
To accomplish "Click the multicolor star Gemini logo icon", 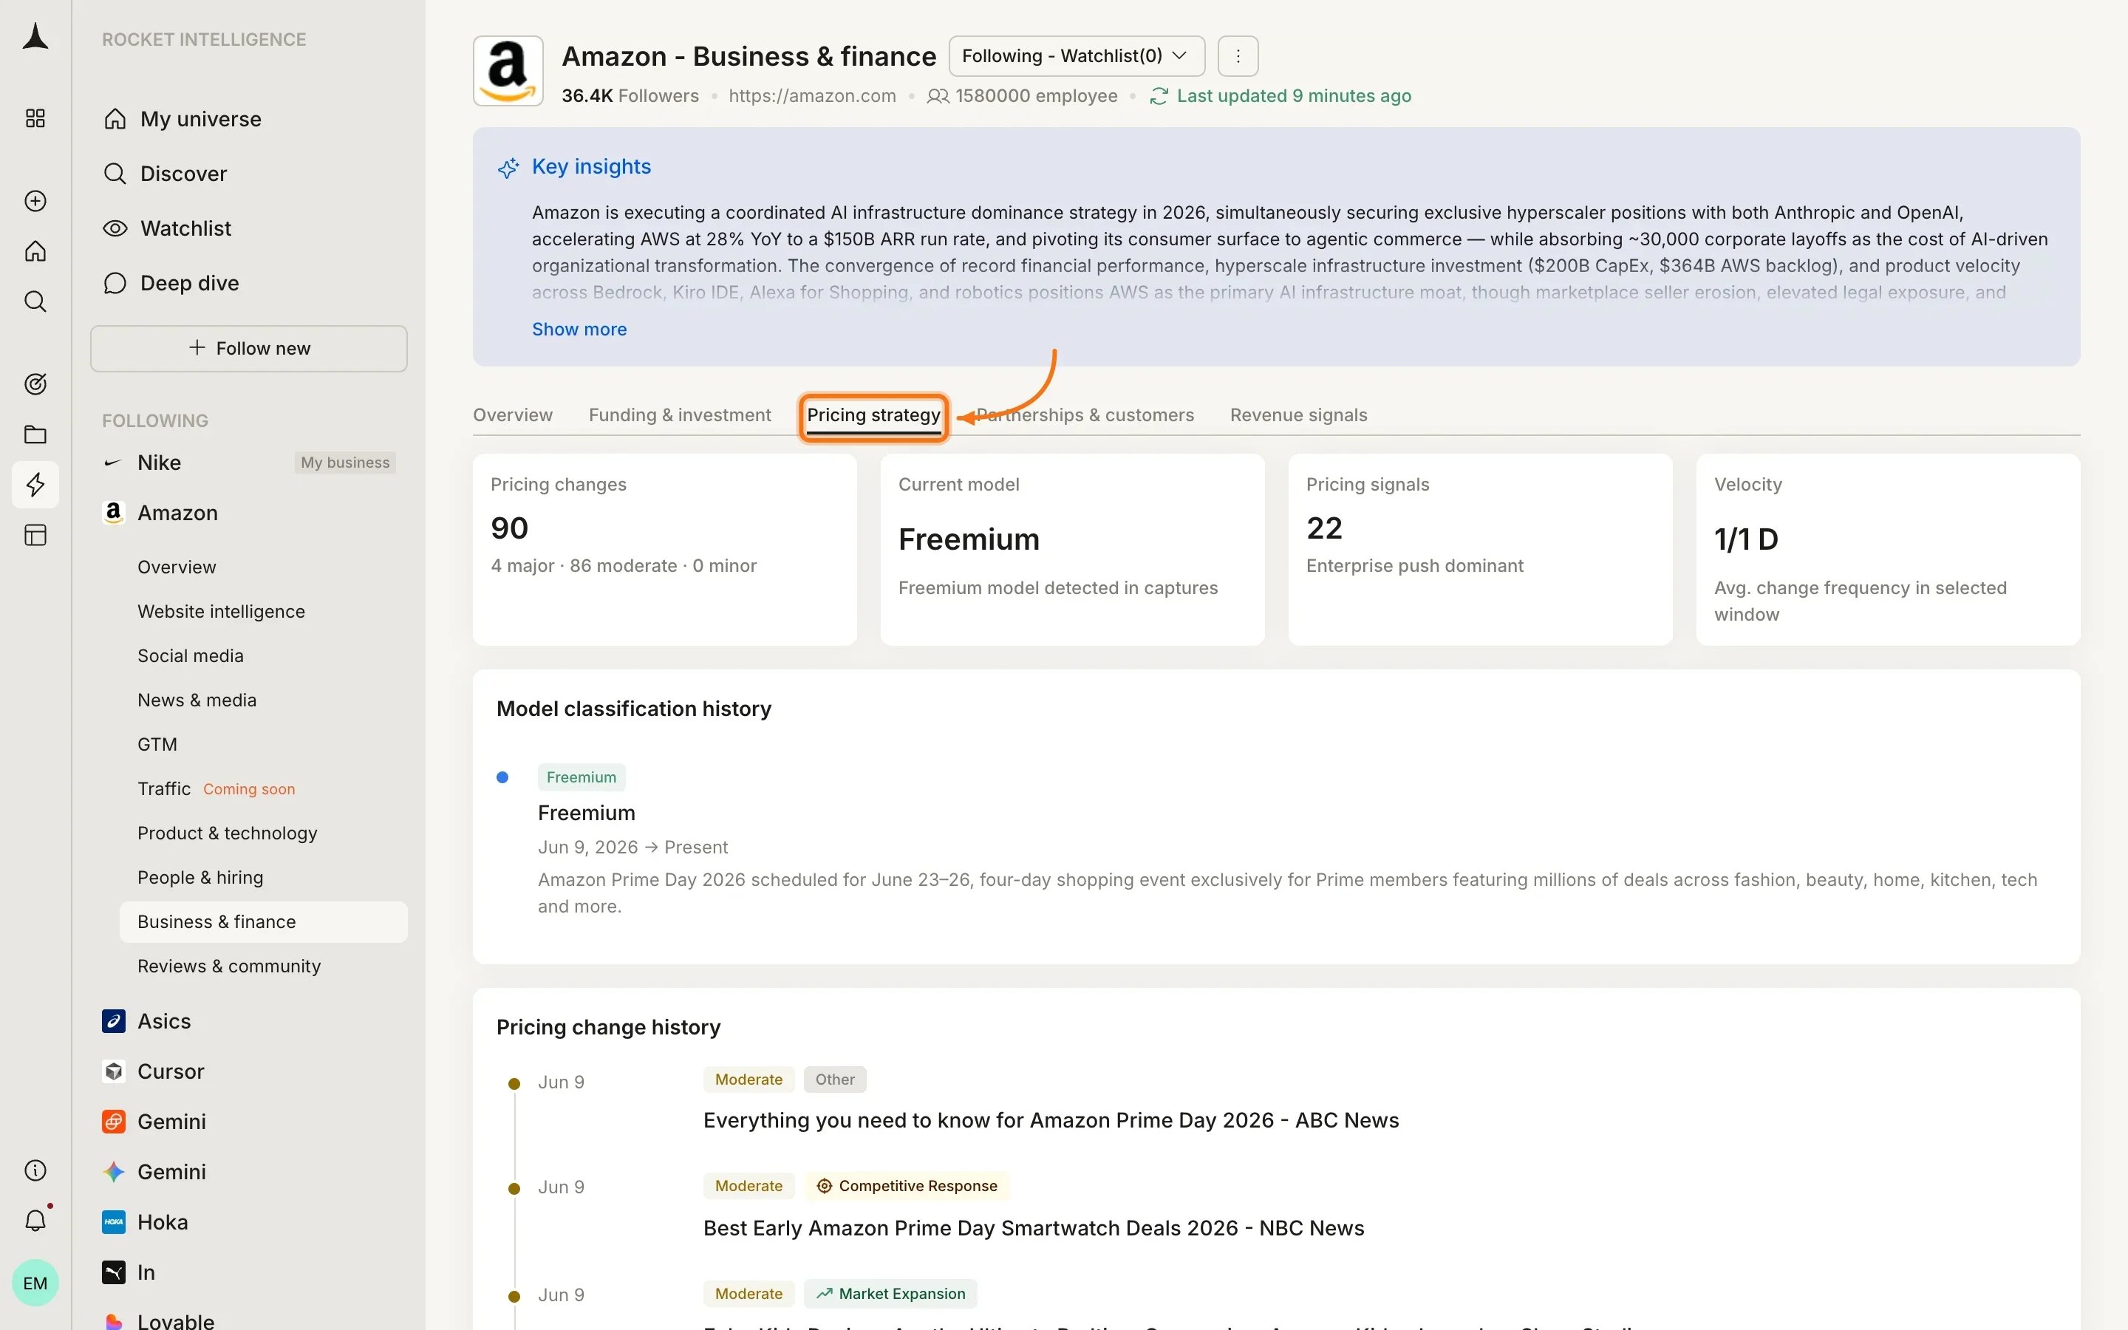I will point(114,1172).
